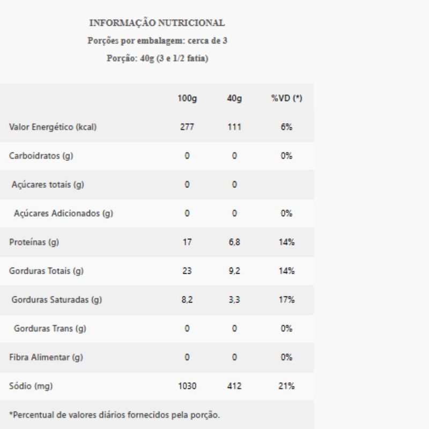Click the 277 energy value
Screen dimensions: 429x429
click(187, 127)
